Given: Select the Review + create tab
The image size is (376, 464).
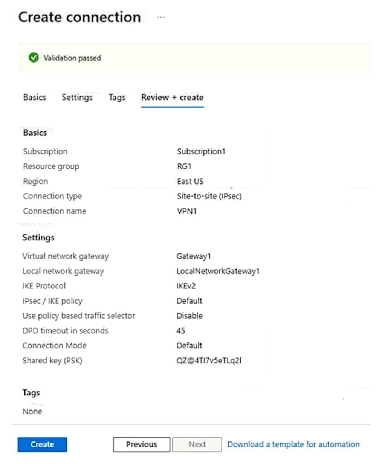Looking at the screenshot, I should (x=172, y=98).
